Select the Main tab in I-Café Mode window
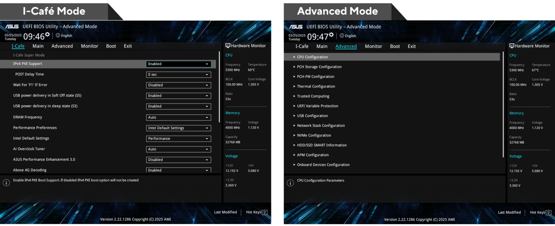Viewport: 555px width, 226px height. click(x=38, y=46)
